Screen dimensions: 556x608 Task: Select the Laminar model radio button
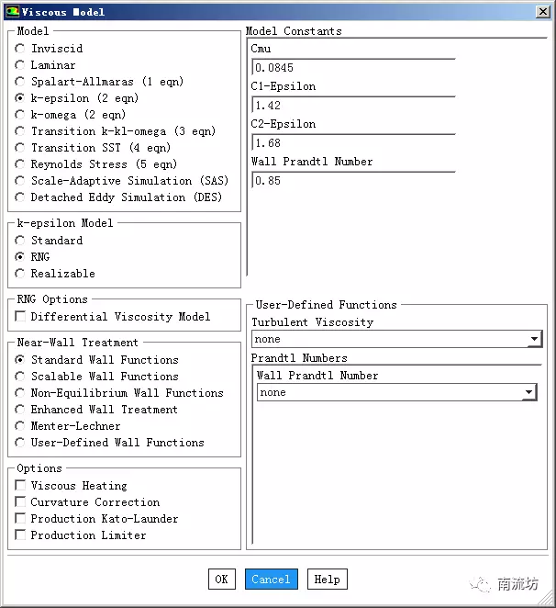tap(20, 65)
